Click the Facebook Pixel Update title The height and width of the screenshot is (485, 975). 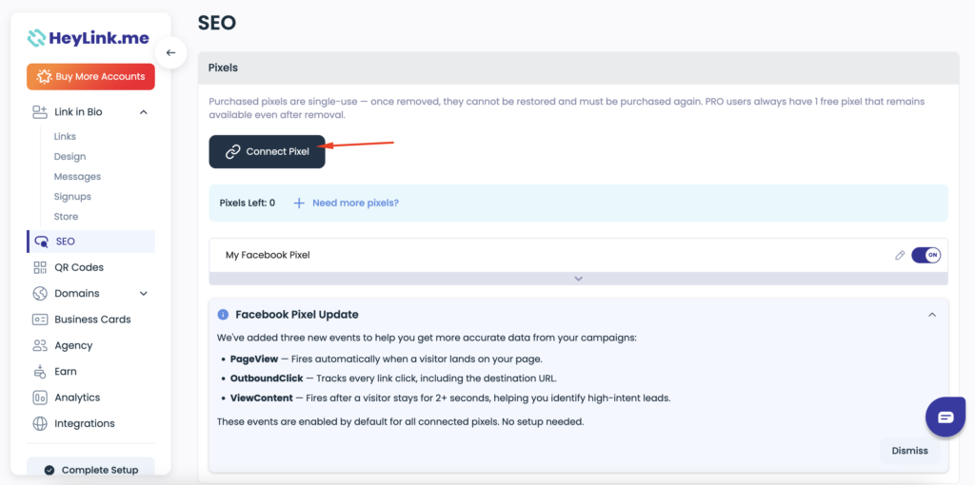pyautogui.click(x=297, y=315)
